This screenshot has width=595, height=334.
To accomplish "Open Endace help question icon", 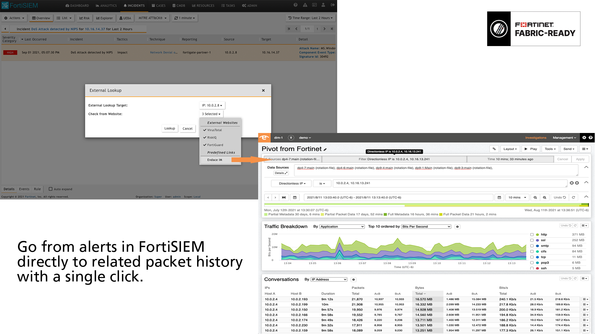I will pos(591,138).
